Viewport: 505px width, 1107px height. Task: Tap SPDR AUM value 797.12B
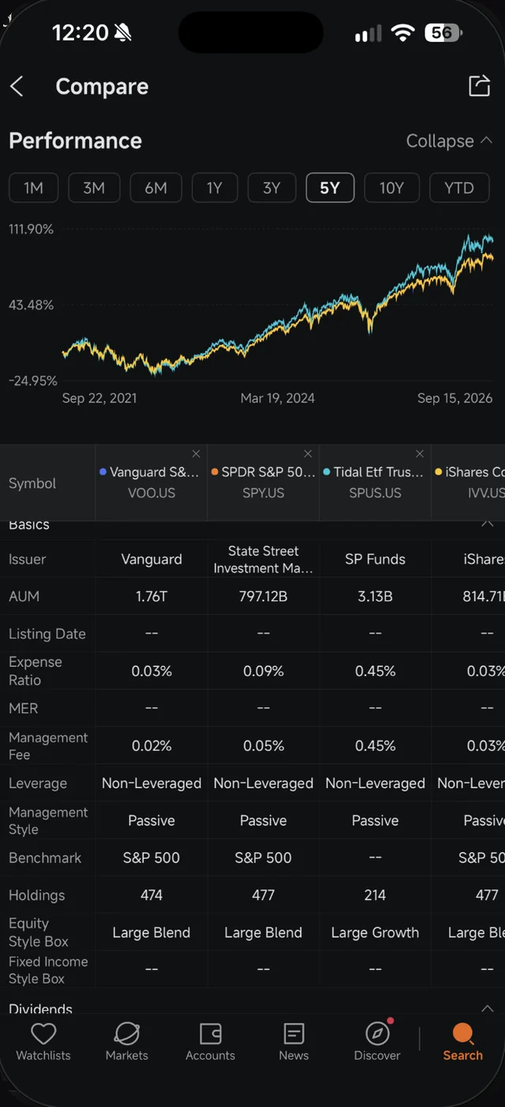264,597
